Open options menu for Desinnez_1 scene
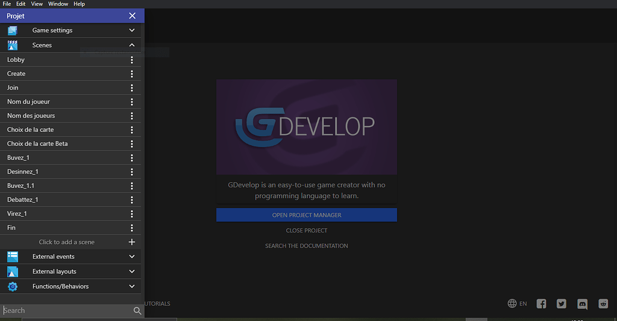 [132, 172]
